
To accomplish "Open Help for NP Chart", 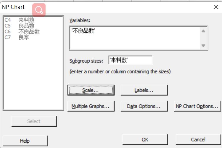I will pyautogui.click(x=25, y=141).
